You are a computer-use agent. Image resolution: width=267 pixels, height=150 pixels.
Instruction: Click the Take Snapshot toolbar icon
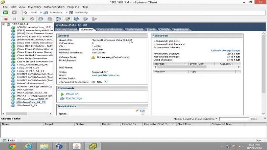41,19
